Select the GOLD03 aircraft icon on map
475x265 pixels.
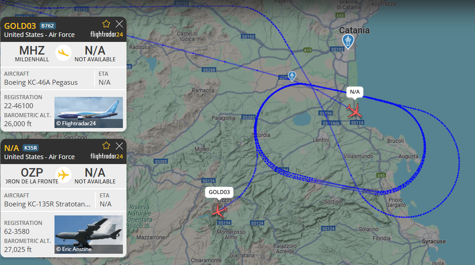[x=219, y=210]
